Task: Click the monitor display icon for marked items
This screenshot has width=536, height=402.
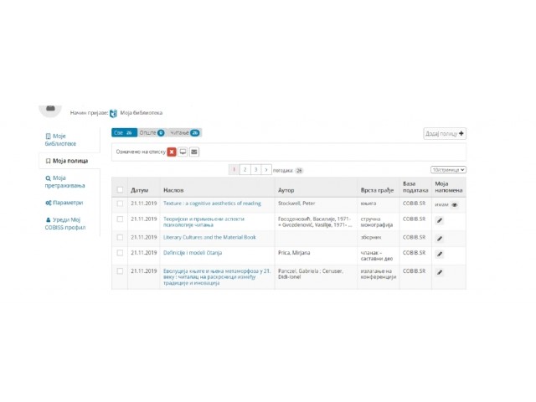Action: tap(183, 152)
